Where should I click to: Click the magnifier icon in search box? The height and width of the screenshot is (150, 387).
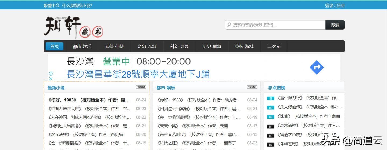point(229,25)
